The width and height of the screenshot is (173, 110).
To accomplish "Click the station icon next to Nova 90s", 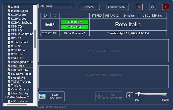I will [9, 46].
